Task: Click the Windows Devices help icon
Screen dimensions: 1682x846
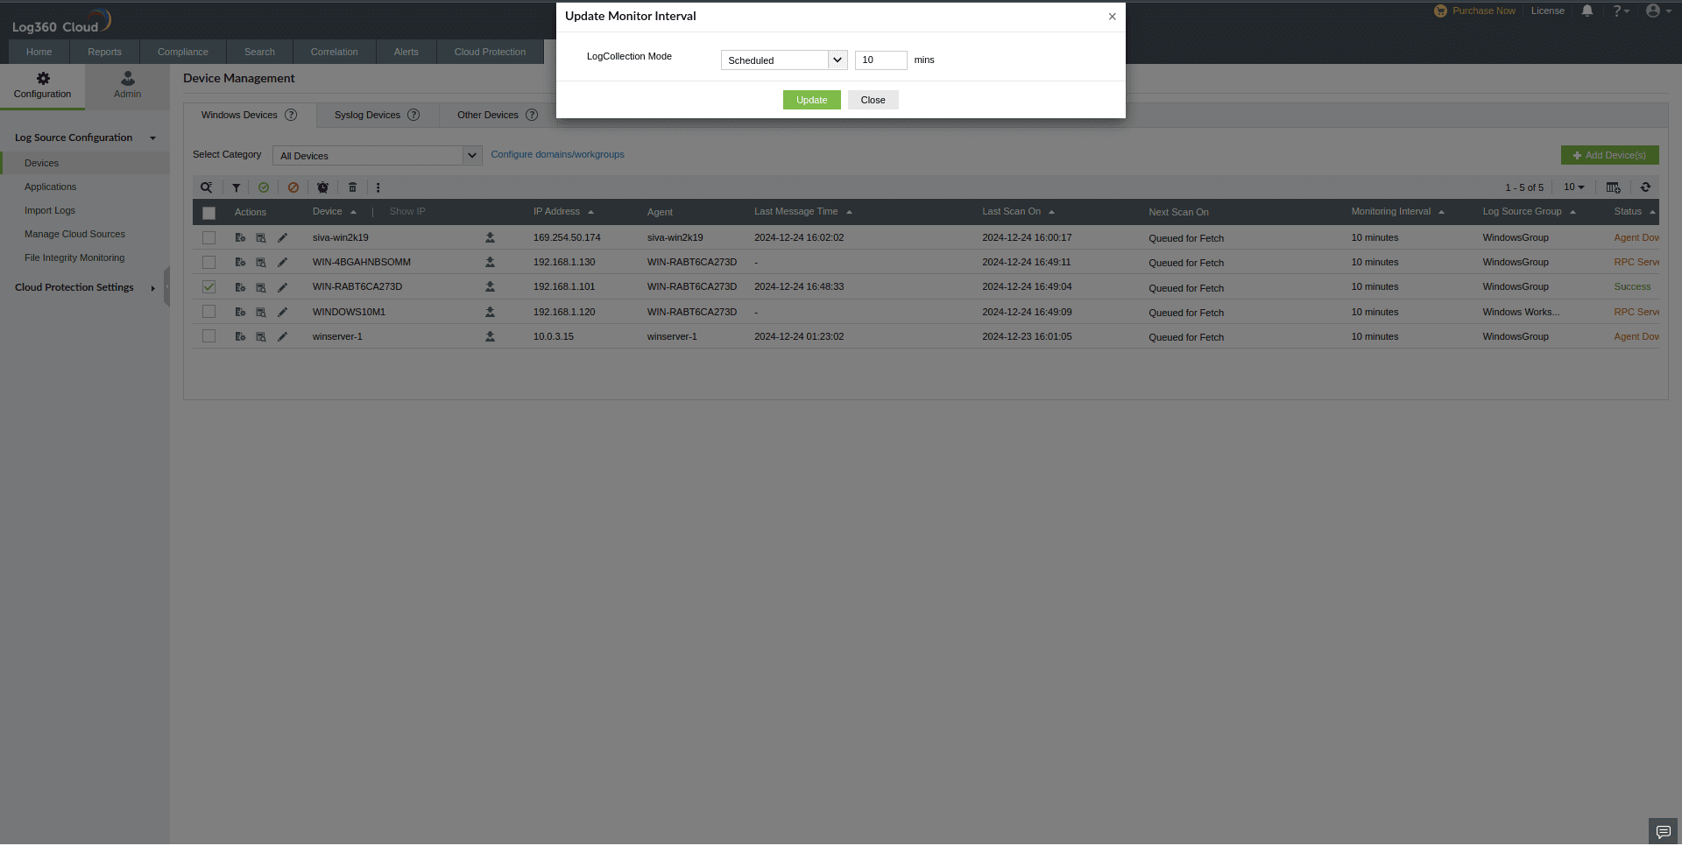Action: point(291,115)
